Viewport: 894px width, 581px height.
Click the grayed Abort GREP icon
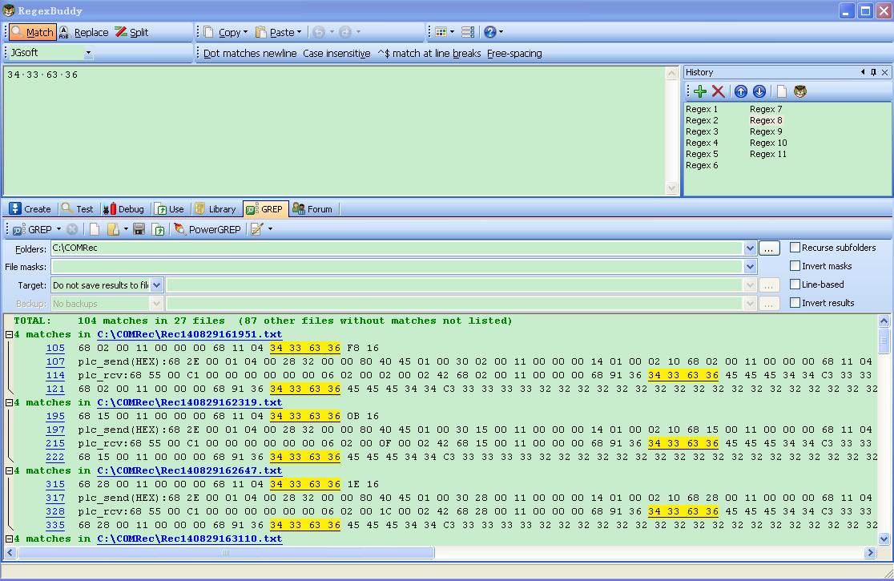72,229
